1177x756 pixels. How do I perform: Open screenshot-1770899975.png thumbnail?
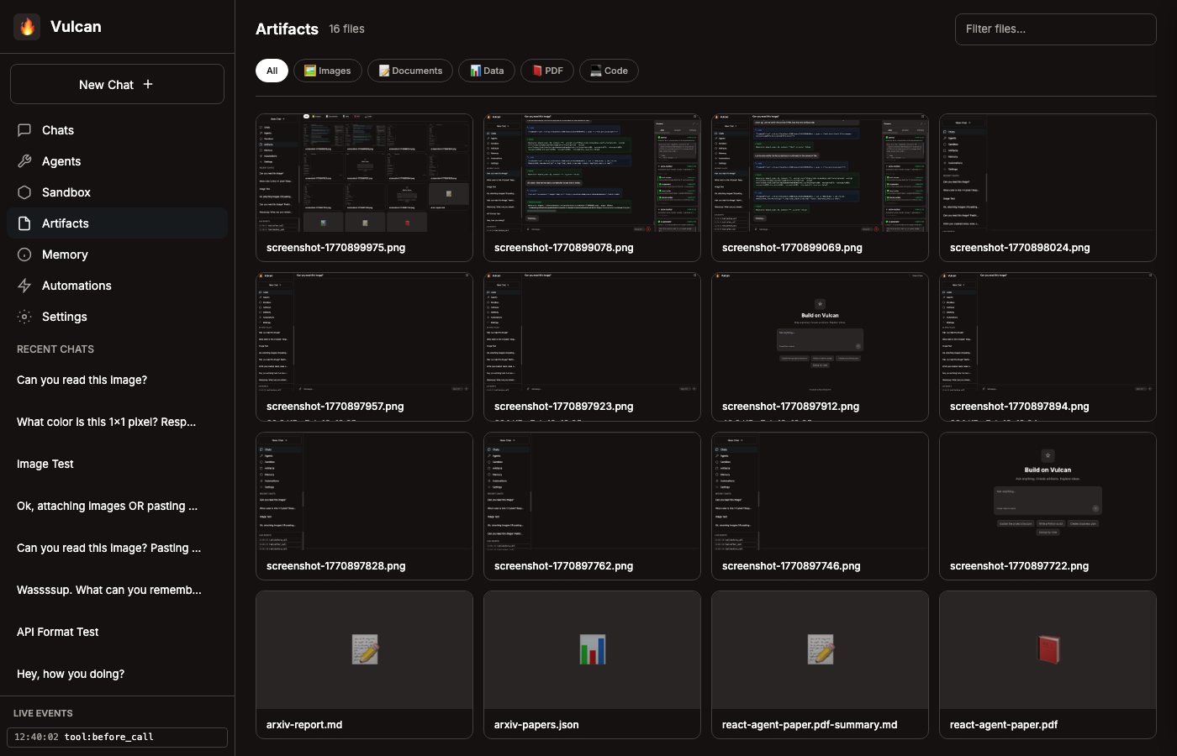pyautogui.click(x=364, y=173)
